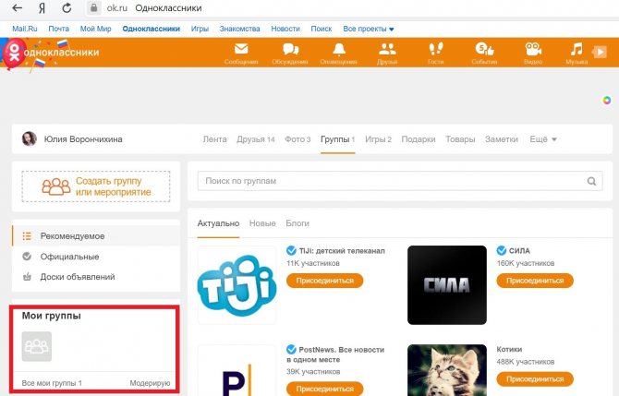619x396 pixels.
Task: Select Группы 1 tab
Action: click(x=337, y=139)
